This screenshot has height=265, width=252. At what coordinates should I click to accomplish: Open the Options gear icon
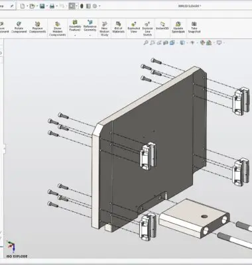[x=95, y=6]
